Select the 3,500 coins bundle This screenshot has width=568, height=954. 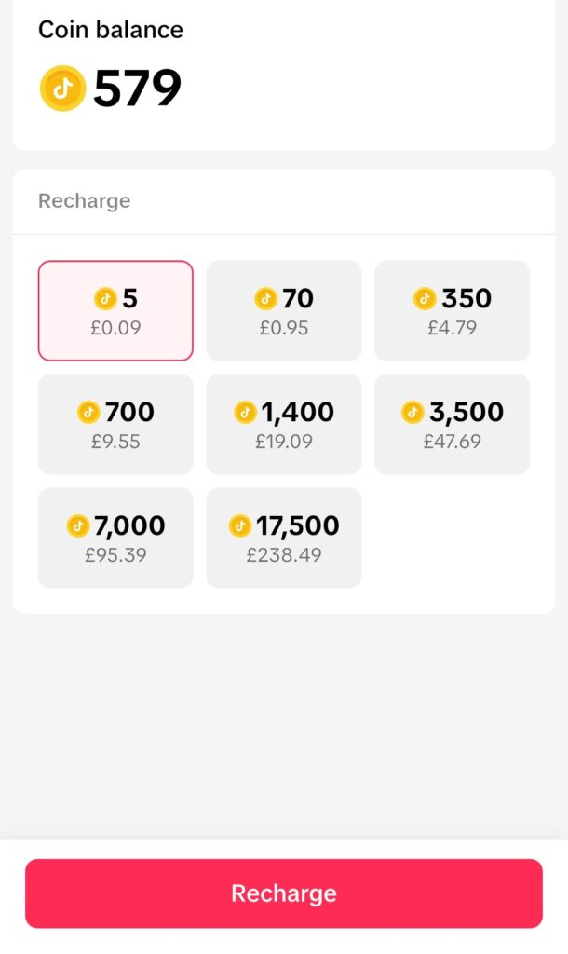(452, 424)
